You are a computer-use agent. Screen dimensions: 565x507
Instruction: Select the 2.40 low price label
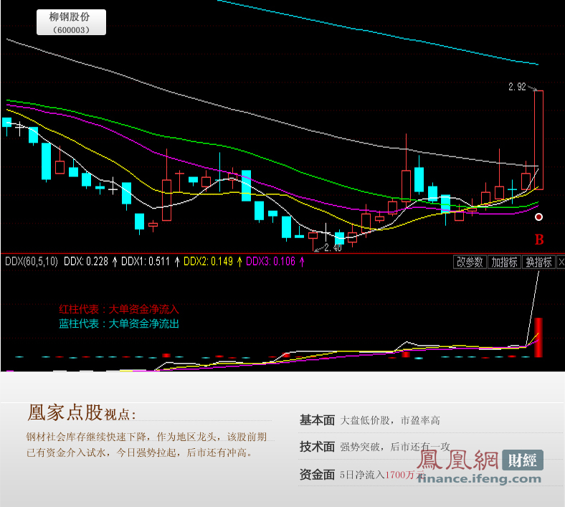tap(333, 247)
